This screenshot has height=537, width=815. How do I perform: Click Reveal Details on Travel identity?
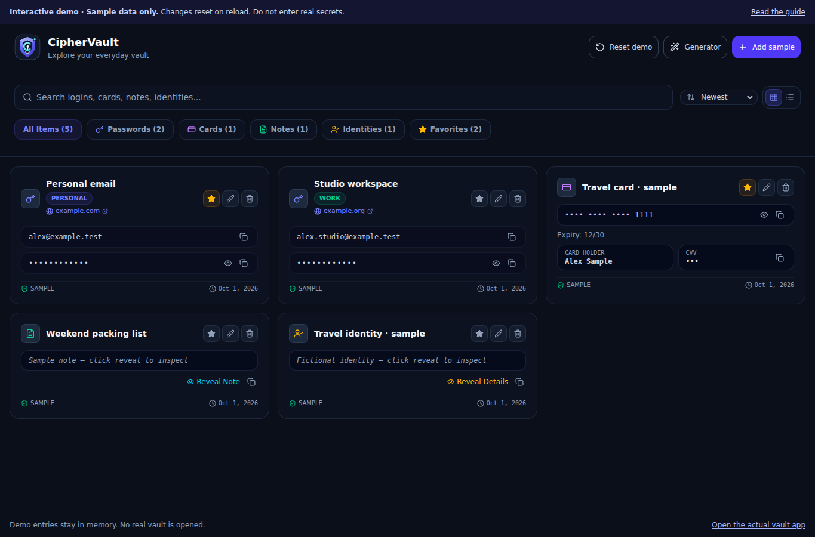pos(478,382)
